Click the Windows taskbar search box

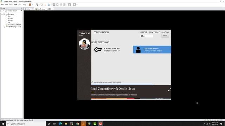(26, 124)
